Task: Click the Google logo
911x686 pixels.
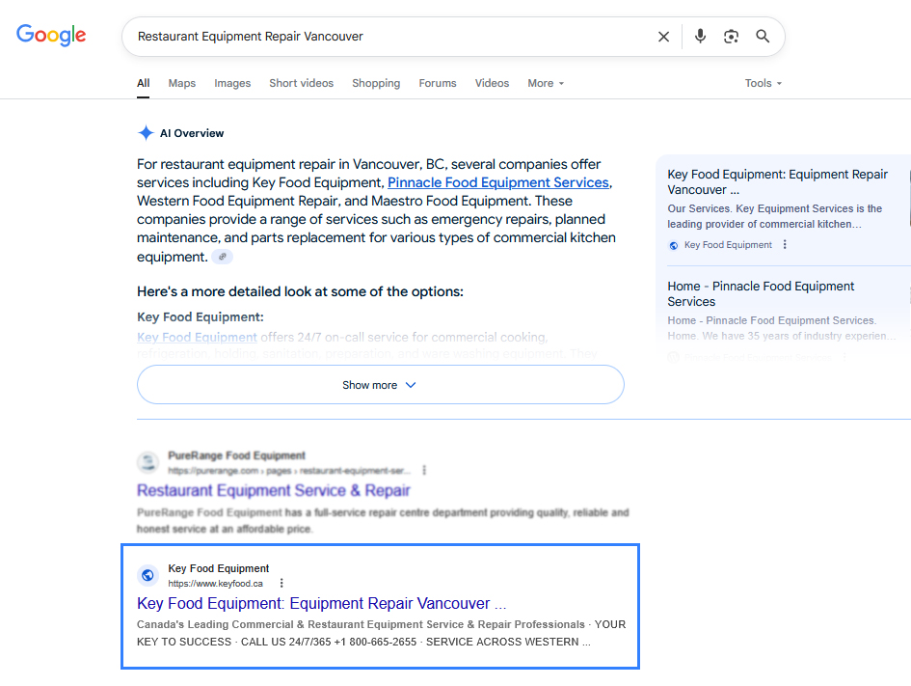Action: [51, 36]
